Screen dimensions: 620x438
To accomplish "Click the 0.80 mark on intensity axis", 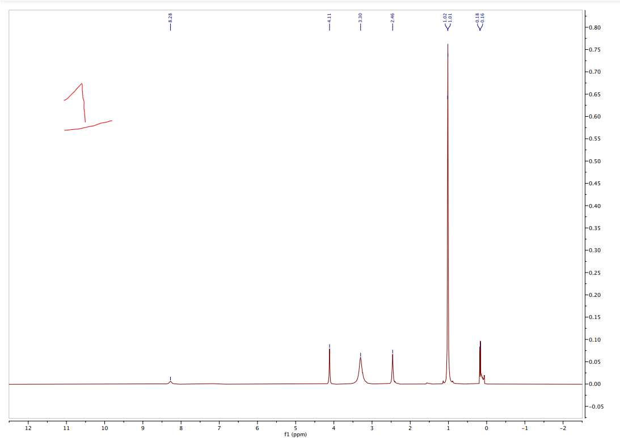I will click(x=593, y=26).
